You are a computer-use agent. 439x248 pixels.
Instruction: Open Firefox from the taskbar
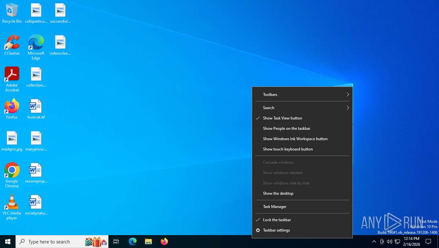(x=164, y=242)
